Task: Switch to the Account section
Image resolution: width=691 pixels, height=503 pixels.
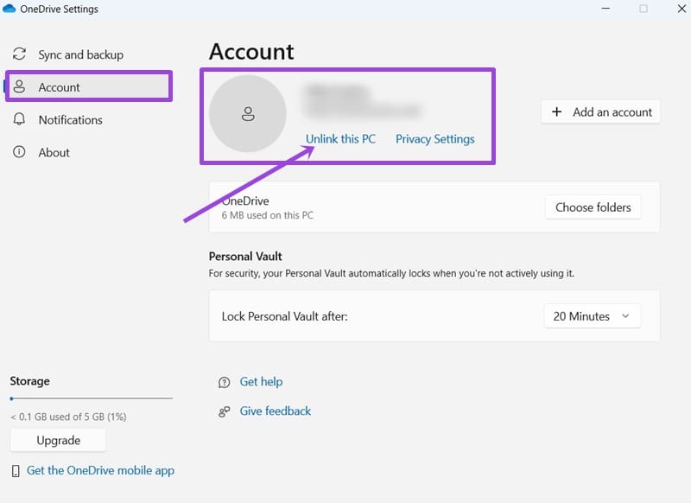Action: tap(60, 86)
